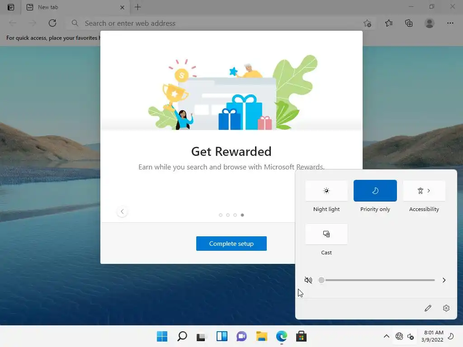The width and height of the screenshot is (463, 347).
Task: Toggle Night light quick setting
Action: 326,191
